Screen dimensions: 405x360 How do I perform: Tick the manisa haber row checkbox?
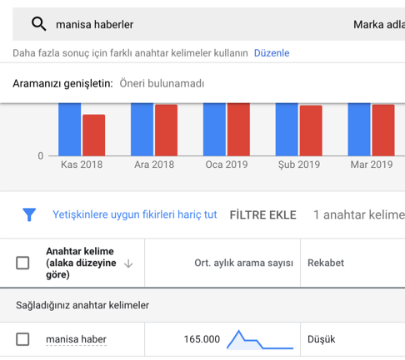click(22, 339)
